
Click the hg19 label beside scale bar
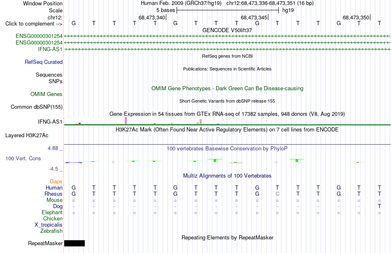288,10
